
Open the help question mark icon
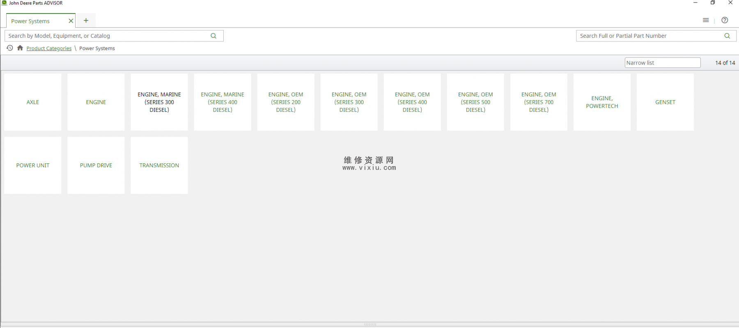[x=725, y=20]
